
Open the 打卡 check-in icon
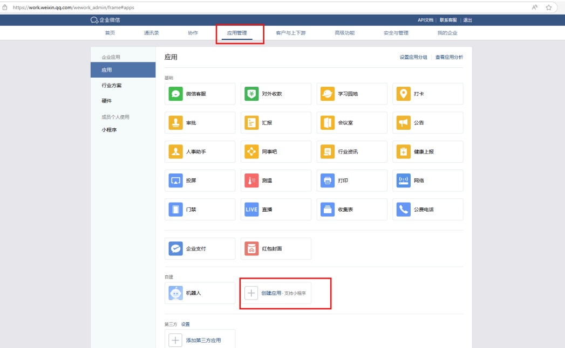pos(403,94)
